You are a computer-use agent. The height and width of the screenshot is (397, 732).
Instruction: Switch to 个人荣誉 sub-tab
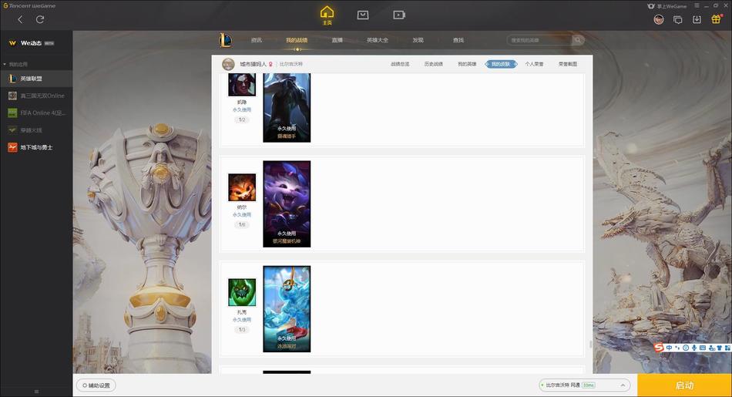click(x=534, y=64)
